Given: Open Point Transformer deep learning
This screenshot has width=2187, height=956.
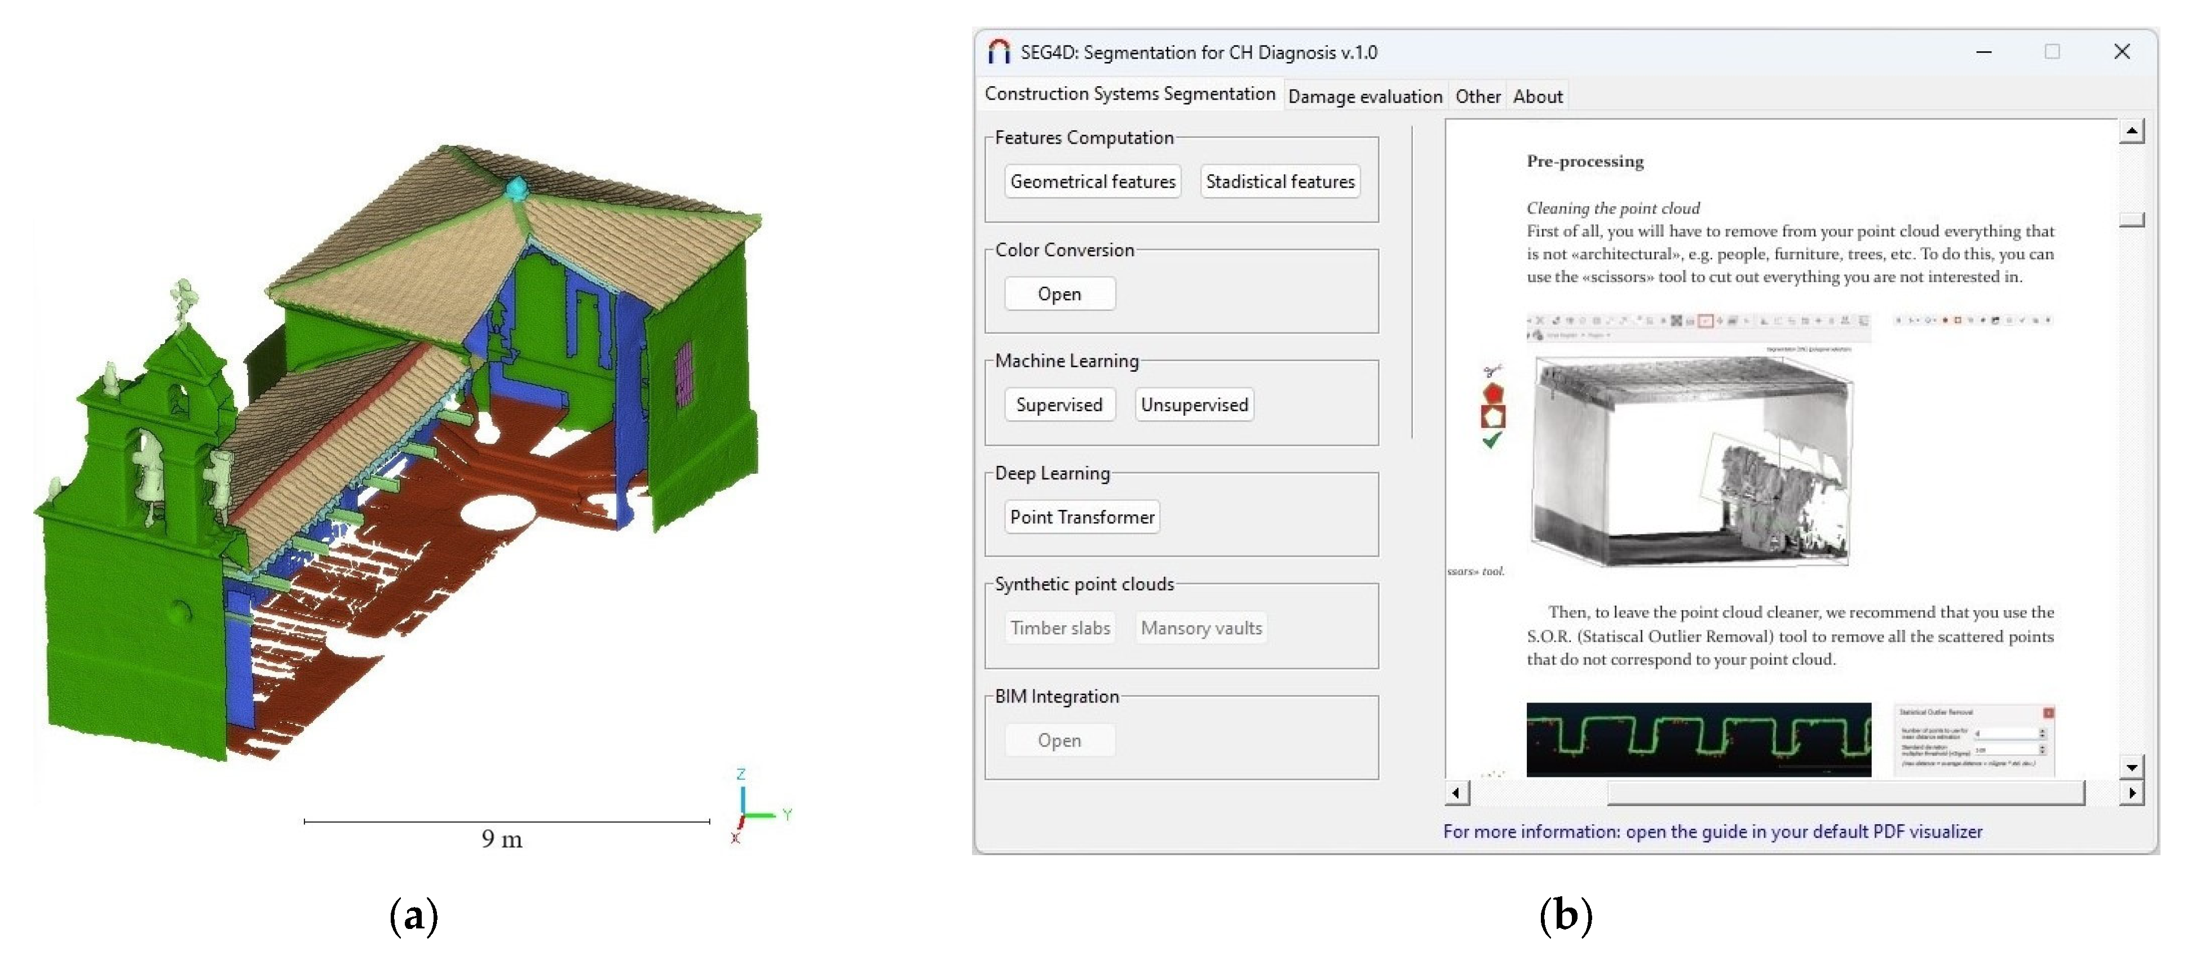Looking at the screenshot, I should (1081, 517).
